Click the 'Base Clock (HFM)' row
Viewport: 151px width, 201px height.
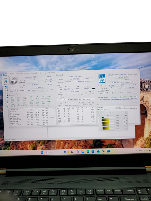tap(32, 115)
